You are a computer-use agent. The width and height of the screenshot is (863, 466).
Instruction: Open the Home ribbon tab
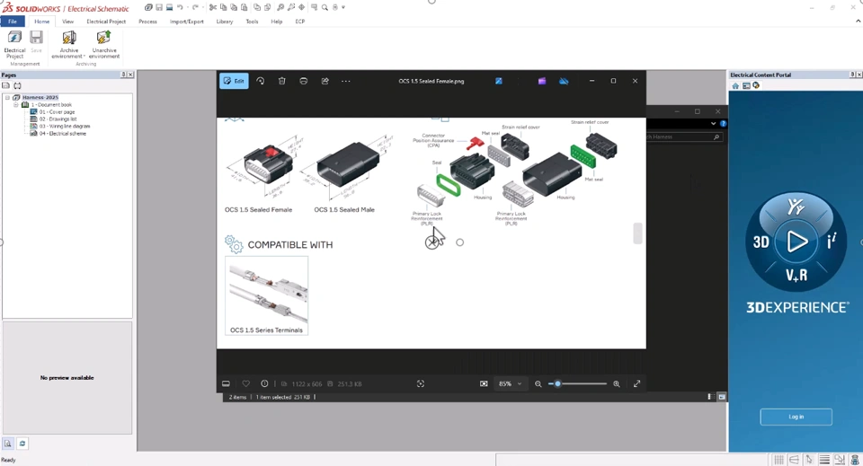tap(42, 22)
